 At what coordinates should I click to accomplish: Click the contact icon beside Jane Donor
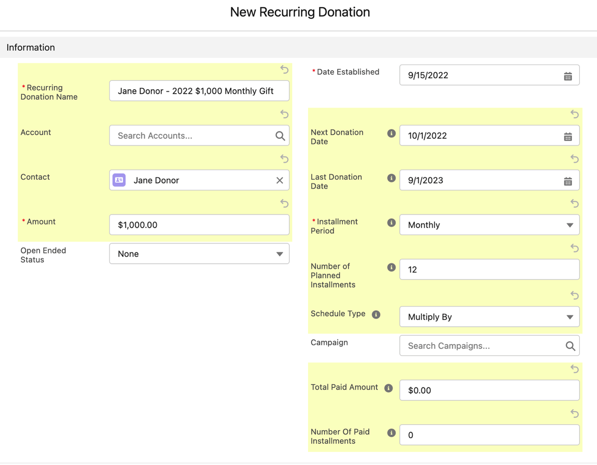click(119, 180)
